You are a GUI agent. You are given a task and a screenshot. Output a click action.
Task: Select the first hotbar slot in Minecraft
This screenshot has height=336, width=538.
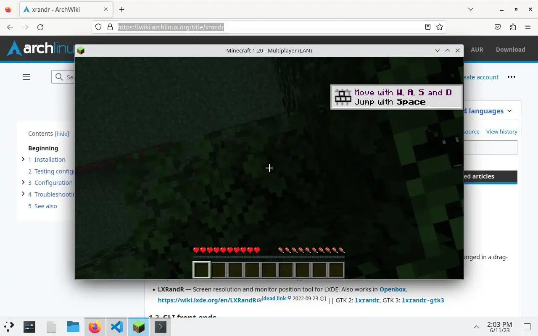(201, 270)
